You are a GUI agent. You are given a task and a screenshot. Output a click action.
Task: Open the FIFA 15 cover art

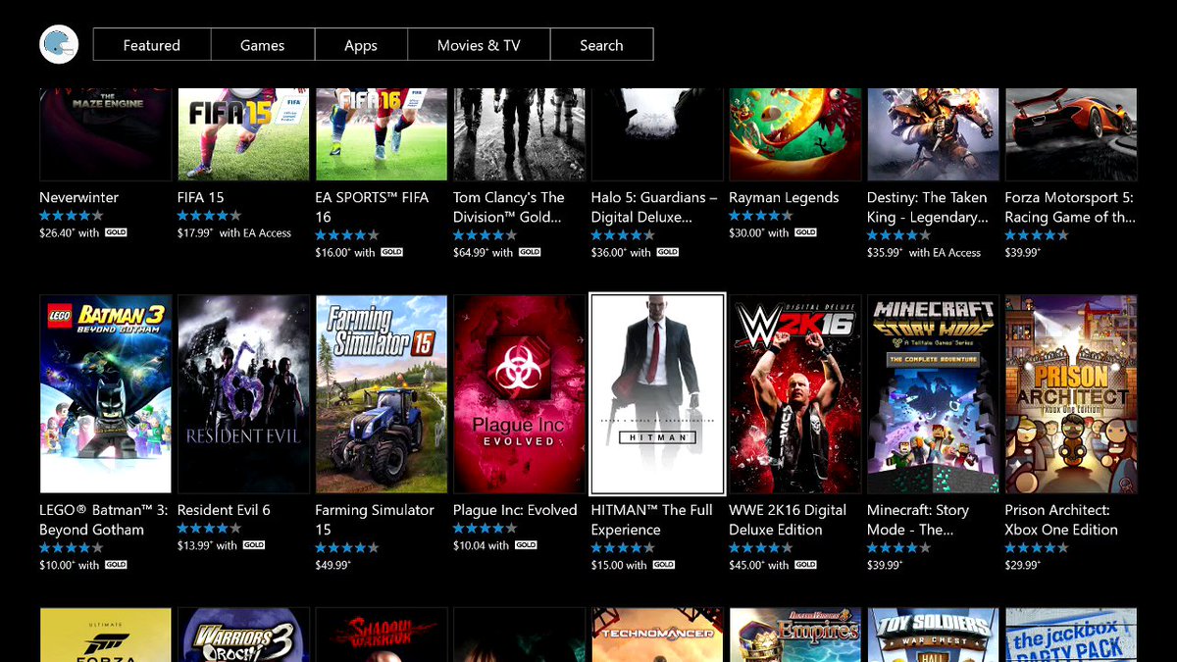click(x=243, y=134)
